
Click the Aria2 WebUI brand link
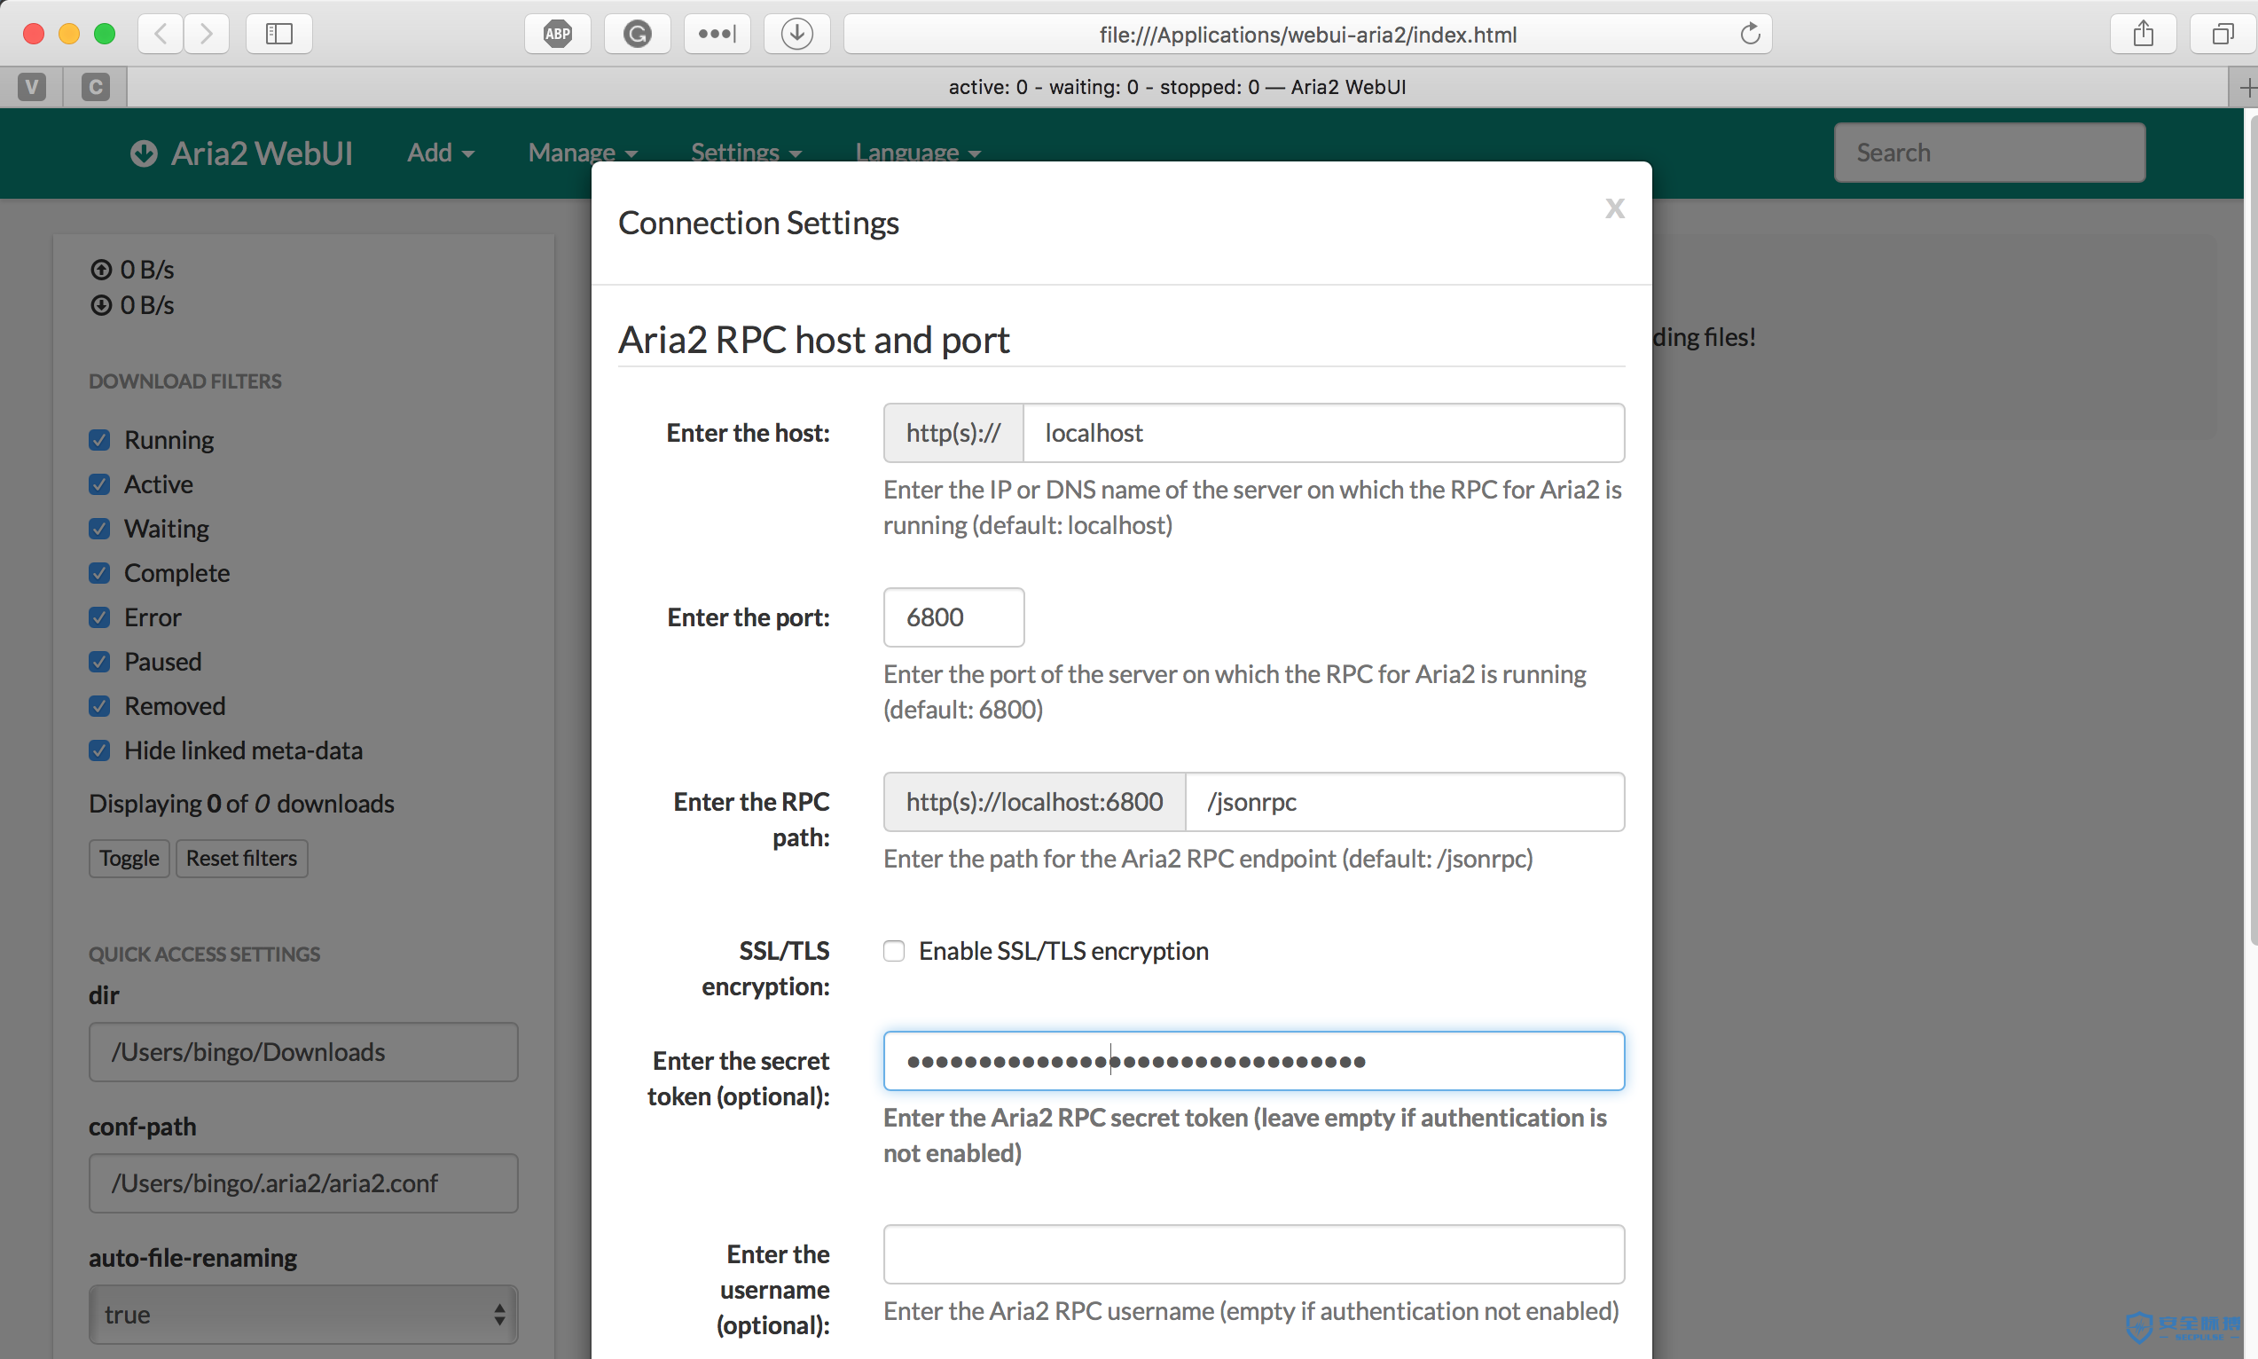point(241,153)
